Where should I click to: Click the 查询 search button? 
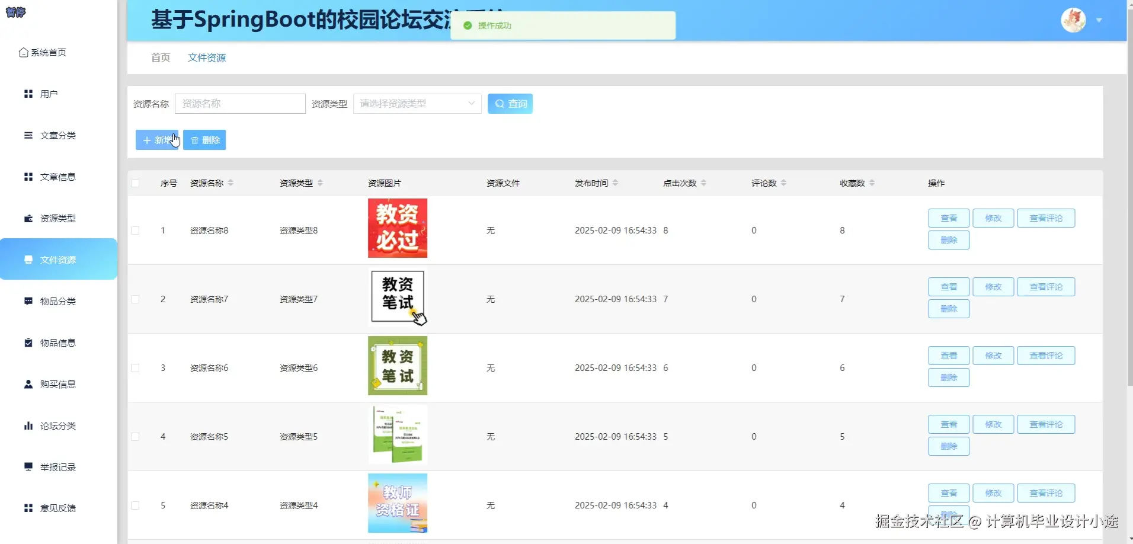(510, 104)
